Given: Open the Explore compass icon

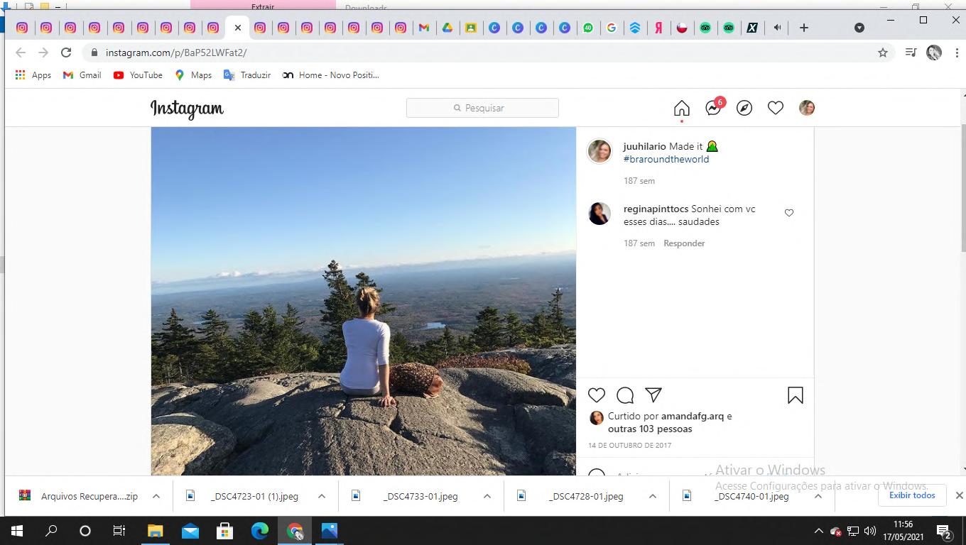Looking at the screenshot, I should click(744, 108).
